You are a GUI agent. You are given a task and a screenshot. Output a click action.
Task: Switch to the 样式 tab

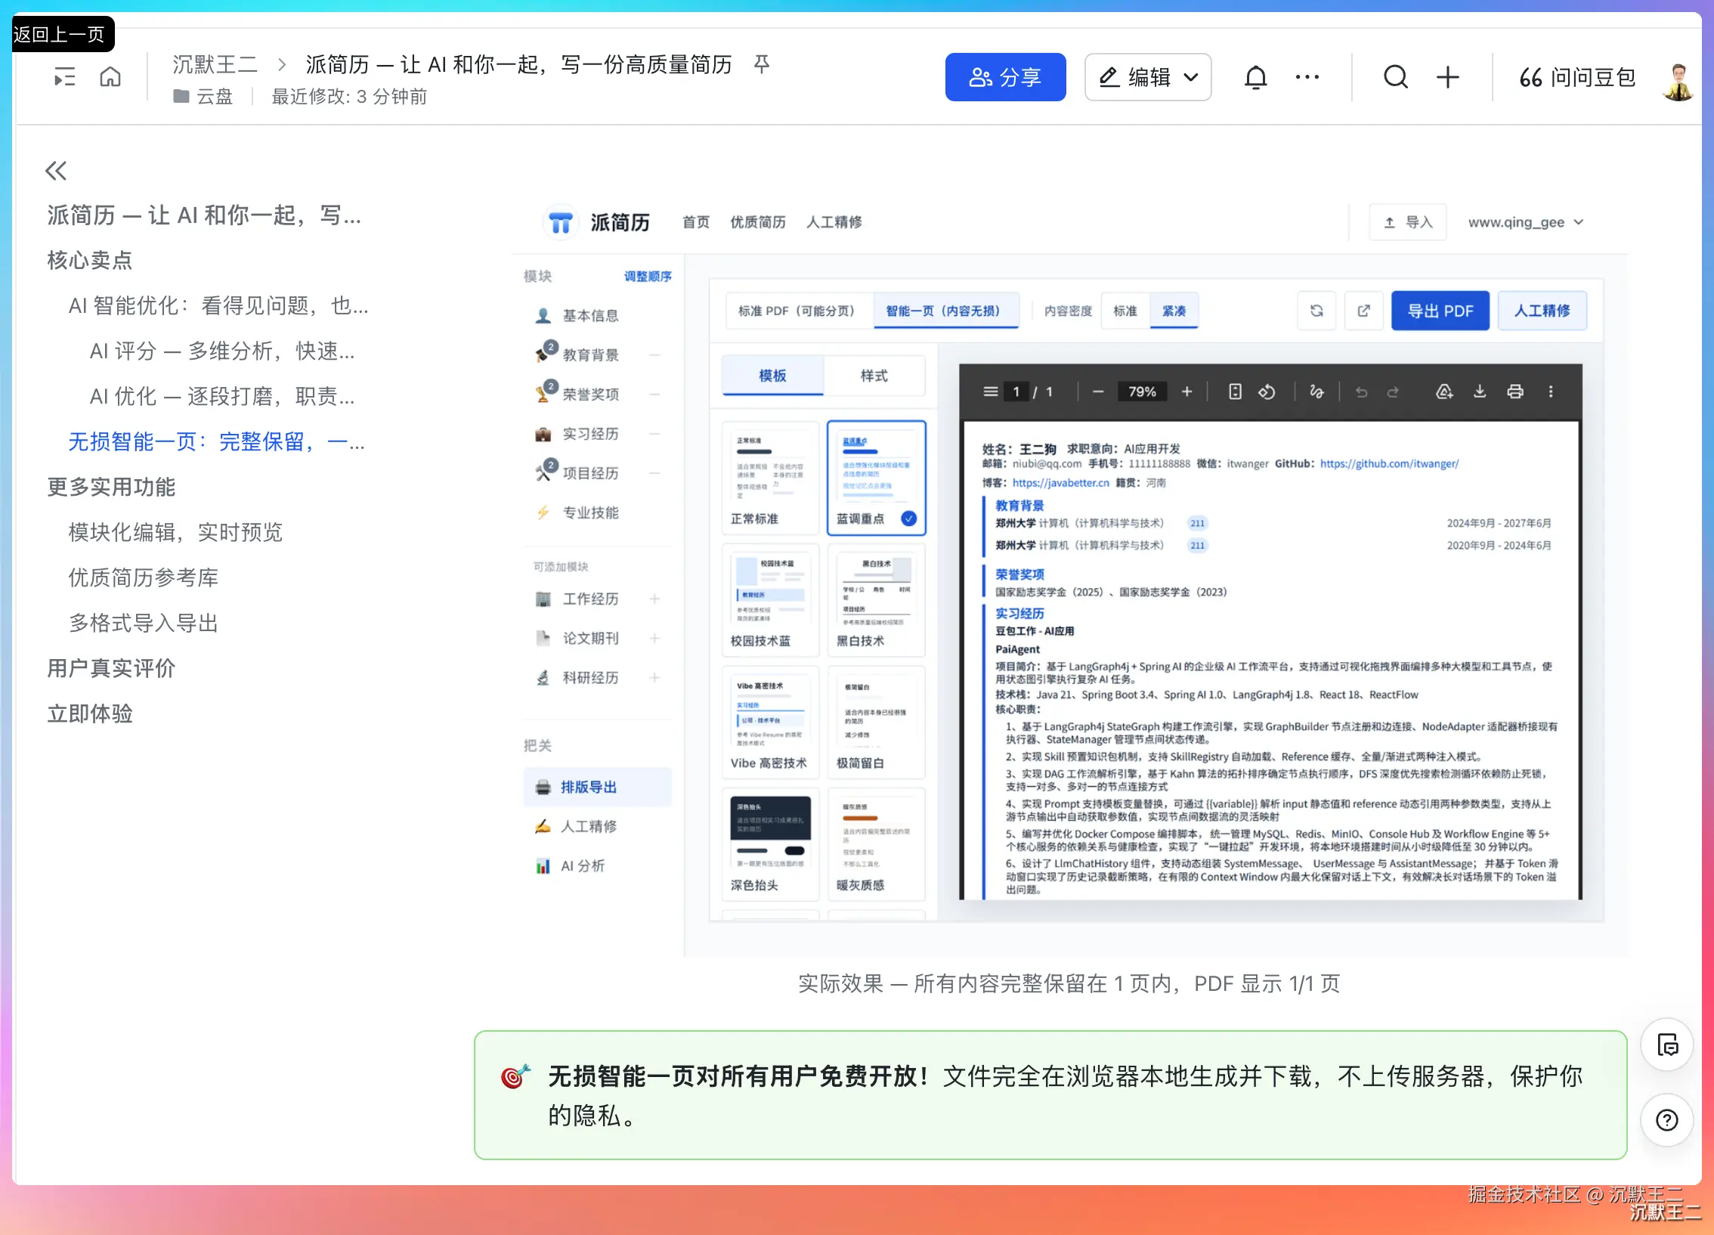[x=874, y=376]
